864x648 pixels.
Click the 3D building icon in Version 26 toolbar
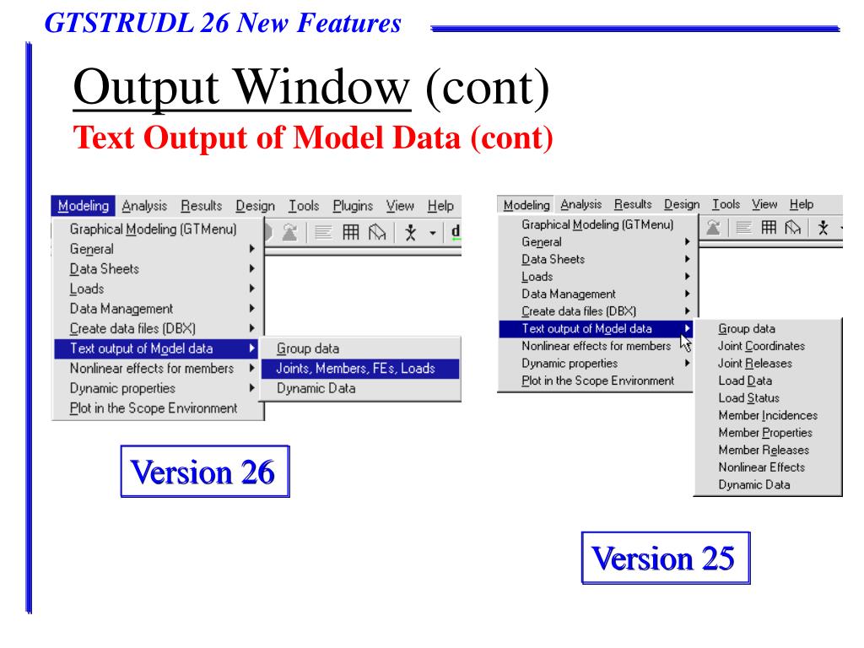(377, 232)
